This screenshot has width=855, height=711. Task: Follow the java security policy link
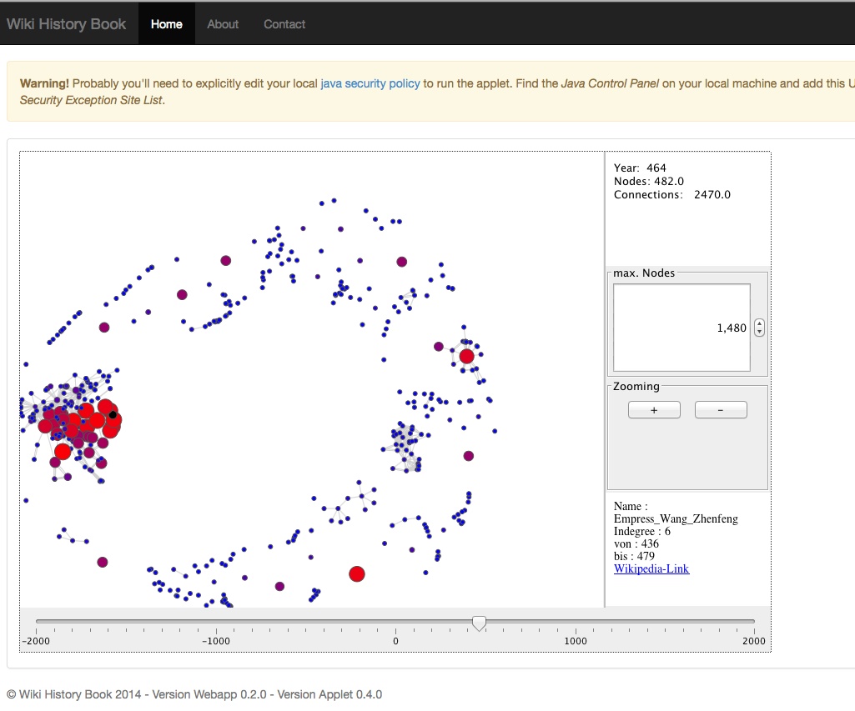pyautogui.click(x=370, y=83)
